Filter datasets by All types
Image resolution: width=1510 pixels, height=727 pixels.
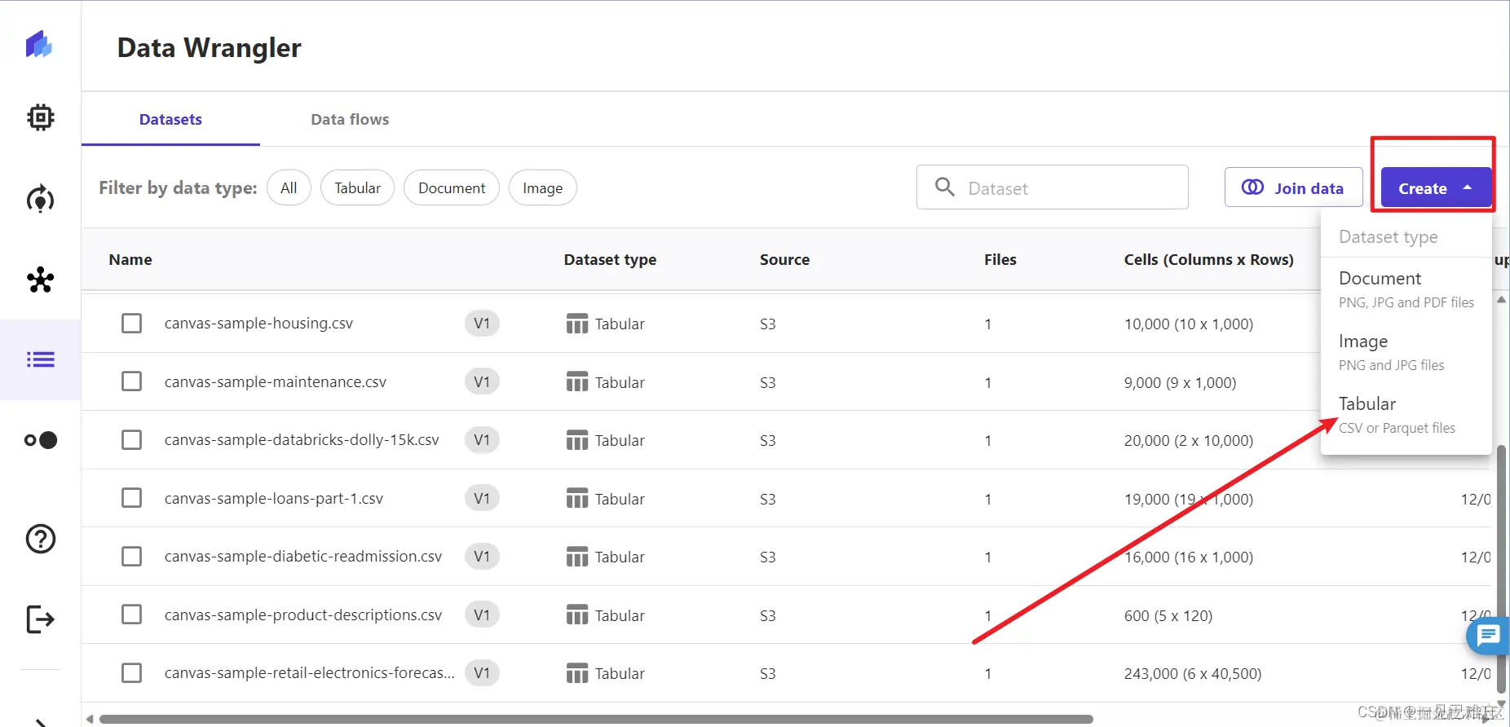point(289,188)
